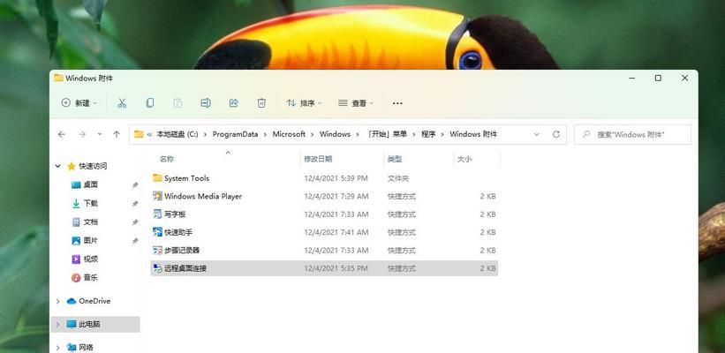
Task: Click the Rename icon in toolbar
Action: pos(206,103)
